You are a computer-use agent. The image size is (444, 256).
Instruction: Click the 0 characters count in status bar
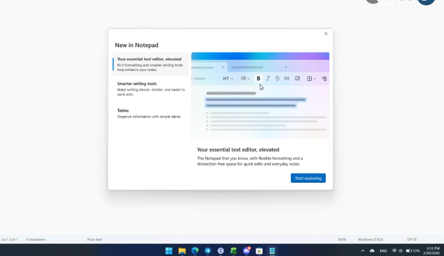pos(35,239)
